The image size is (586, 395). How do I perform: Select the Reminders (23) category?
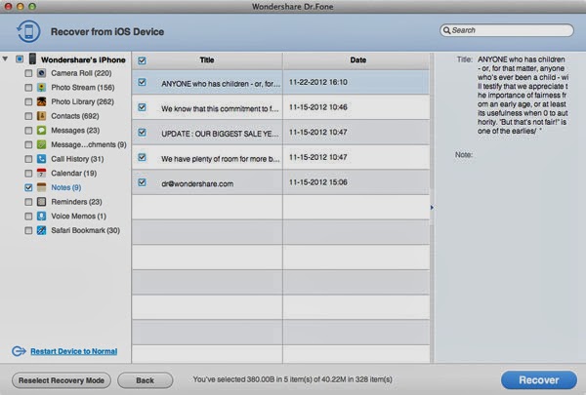76,202
